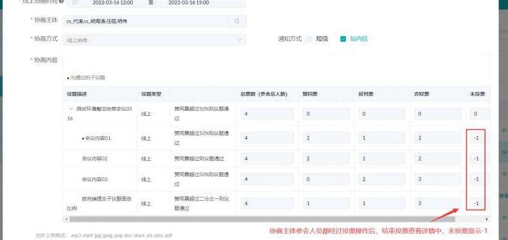Click the 总票数（参会总人数）column header
The image size is (508, 240).
[264, 94]
